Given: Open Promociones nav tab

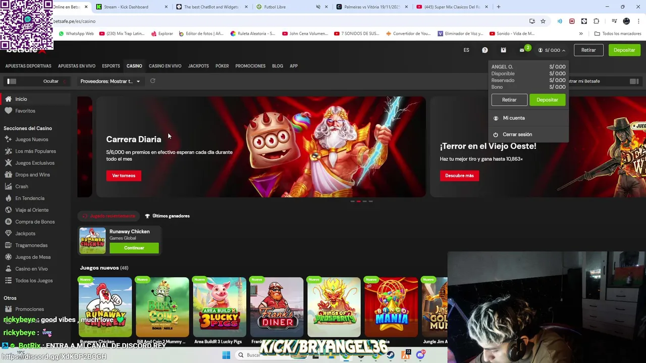Looking at the screenshot, I should tap(250, 66).
